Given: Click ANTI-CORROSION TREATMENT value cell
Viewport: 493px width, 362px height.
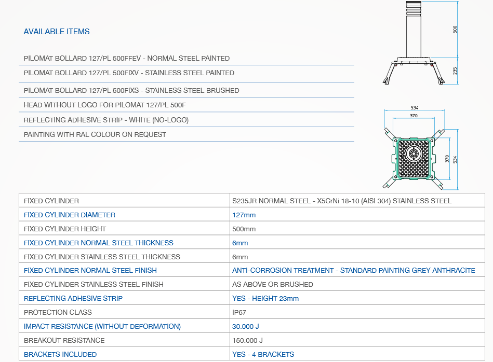Looking at the screenshot, I should tap(357, 270).
